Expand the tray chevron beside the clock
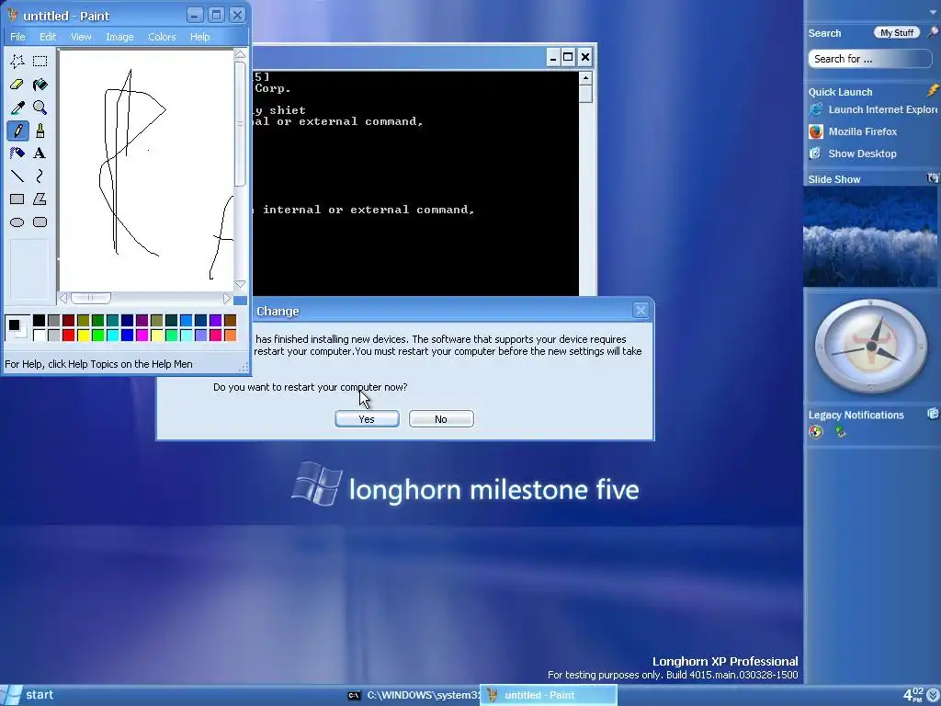The width and height of the screenshot is (941, 706). point(934,695)
